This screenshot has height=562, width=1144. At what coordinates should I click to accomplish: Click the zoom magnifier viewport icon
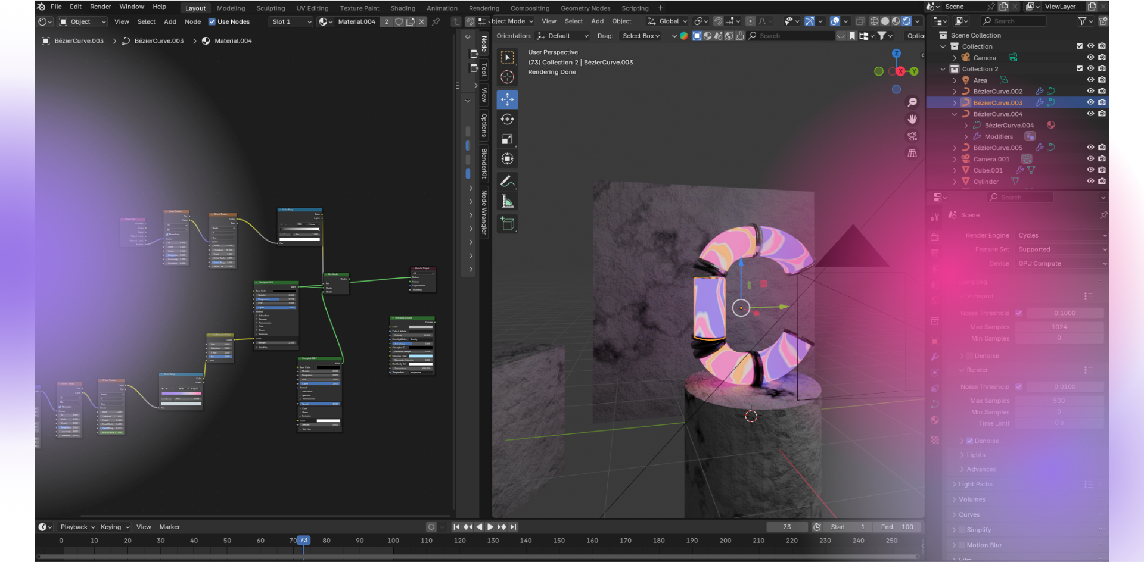(x=912, y=102)
